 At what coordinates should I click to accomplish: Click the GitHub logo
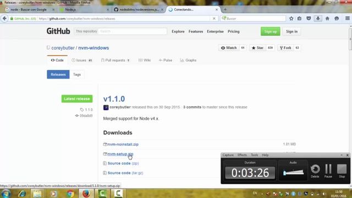58,31
